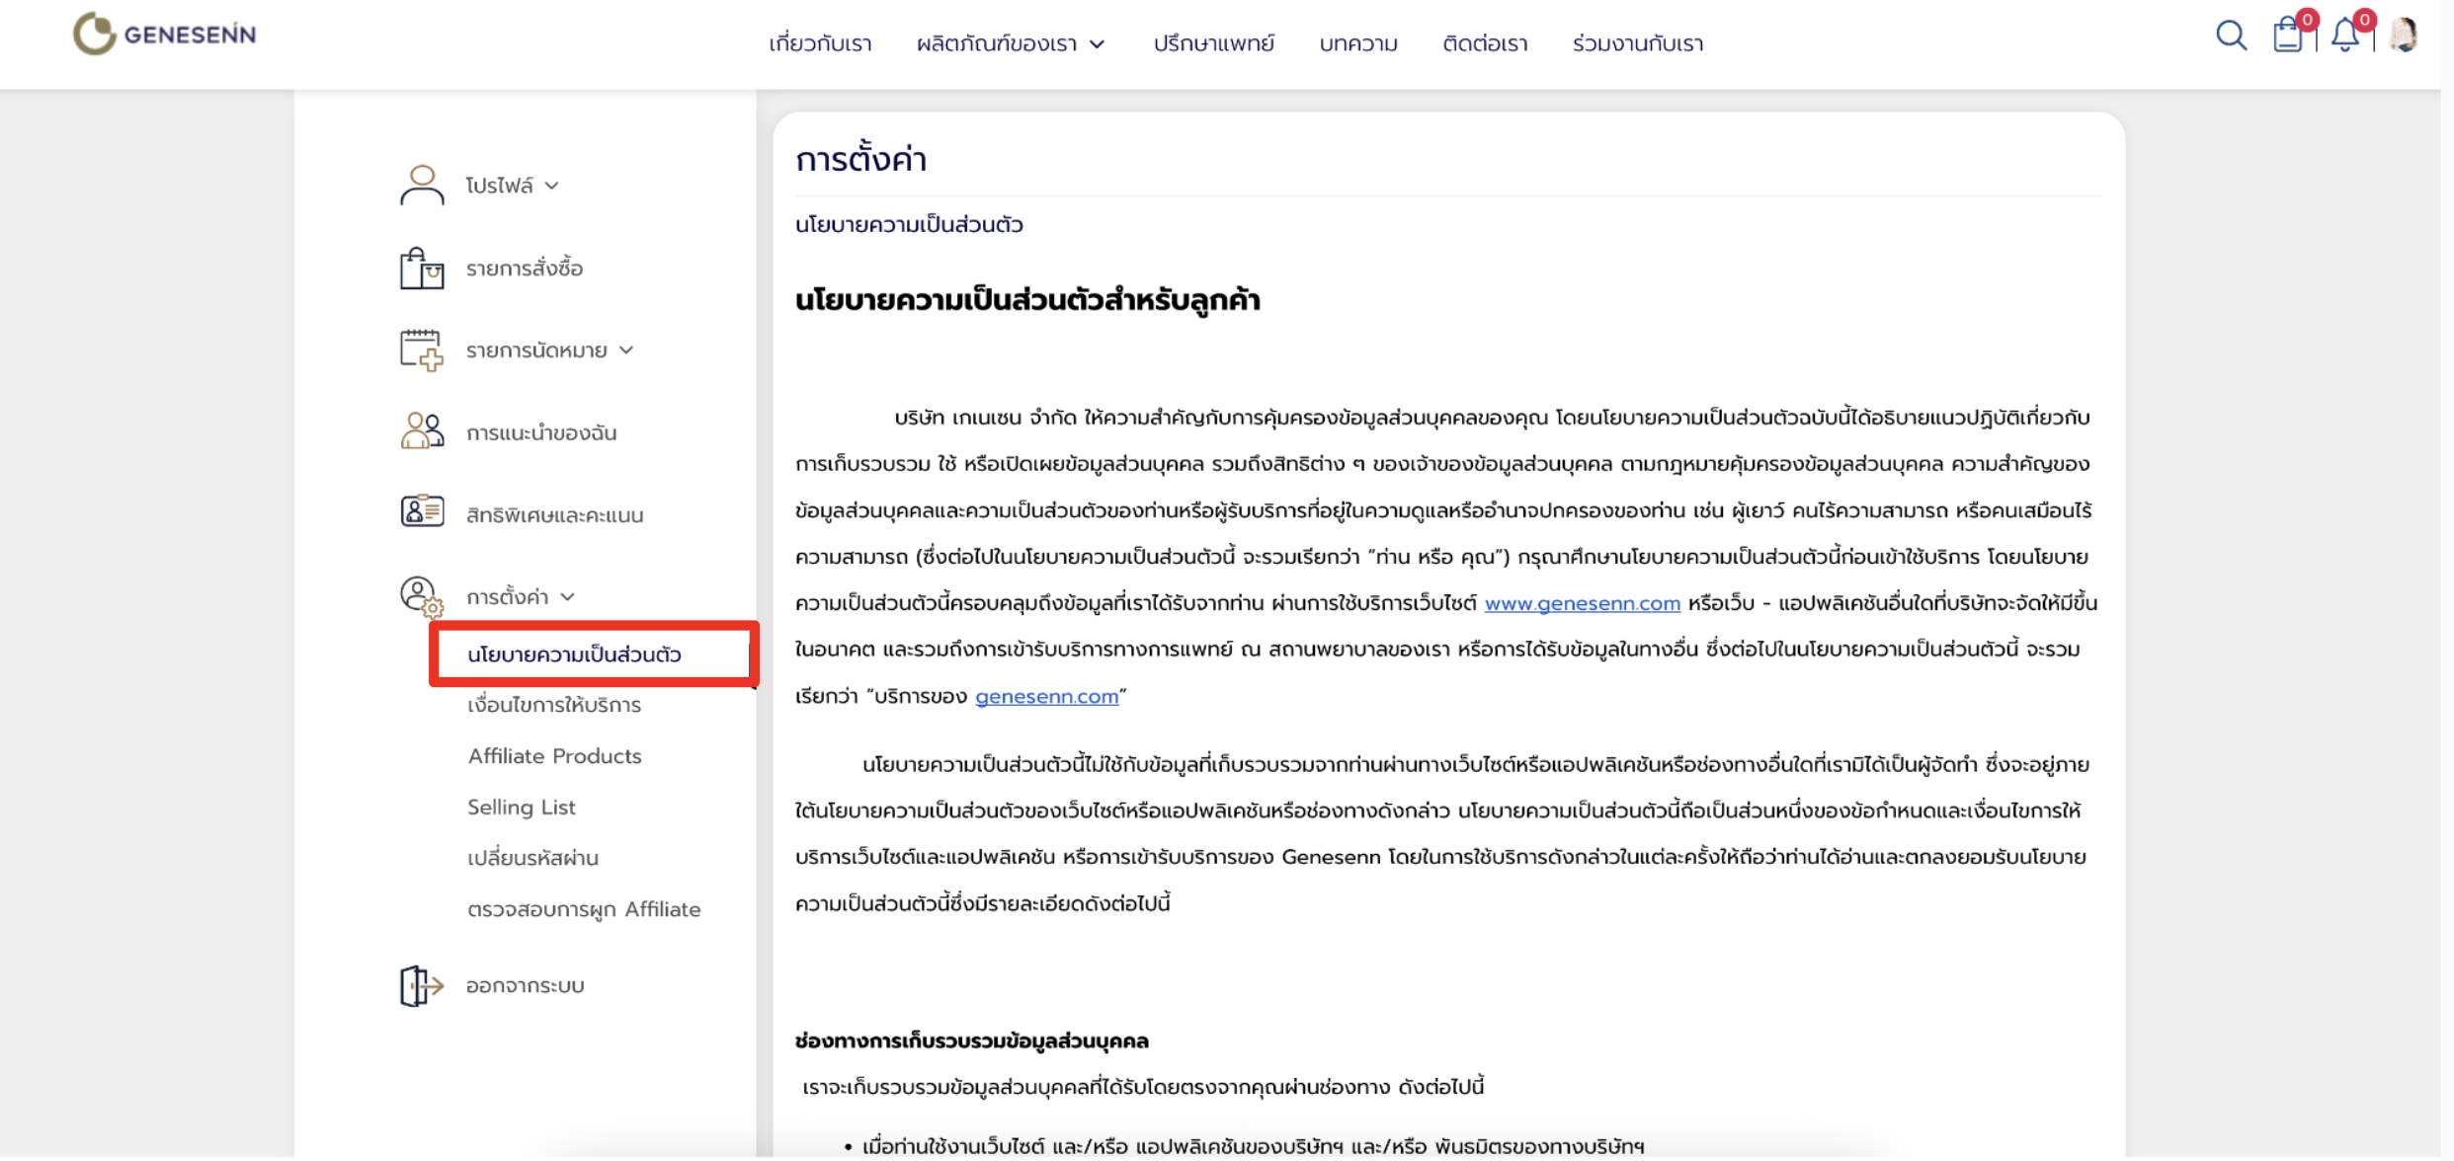Expand the โปรไฟล์ sidebar section
The image size is (2454, 1161).
point(512,186)
